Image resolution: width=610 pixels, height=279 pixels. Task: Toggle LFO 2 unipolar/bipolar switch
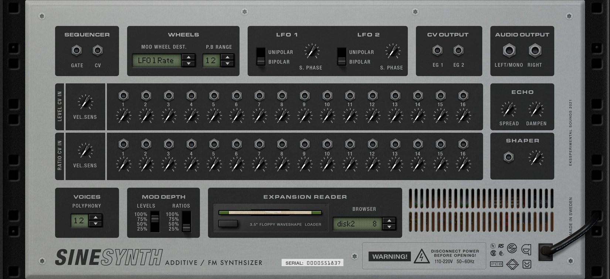click(x=342, y=57)
